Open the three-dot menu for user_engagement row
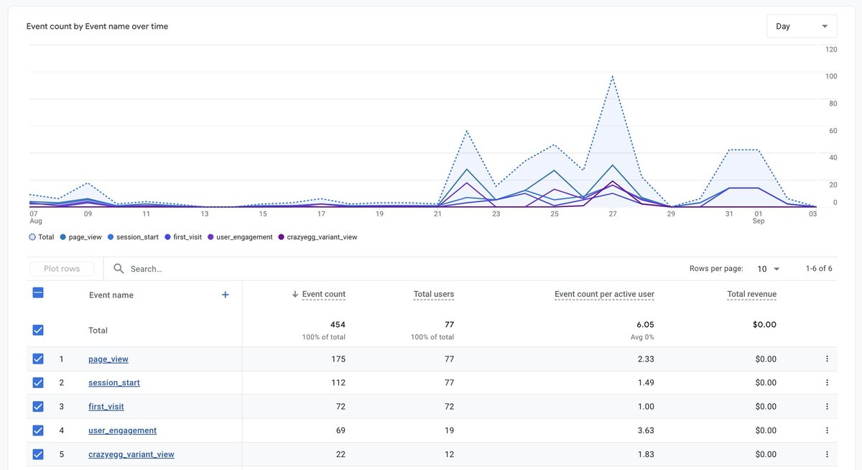Viewport: 862px width, 470px height. 827,430
